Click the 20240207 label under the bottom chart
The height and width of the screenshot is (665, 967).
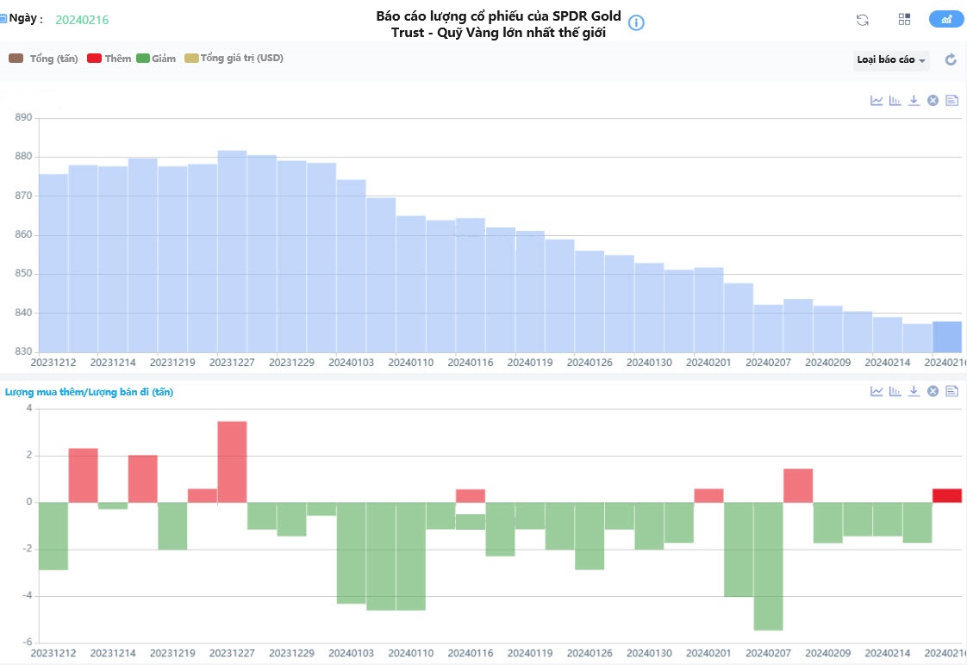point(768,653)
